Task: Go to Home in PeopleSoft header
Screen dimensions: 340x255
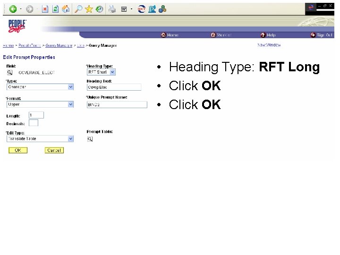Action: (x=170, y=35)
